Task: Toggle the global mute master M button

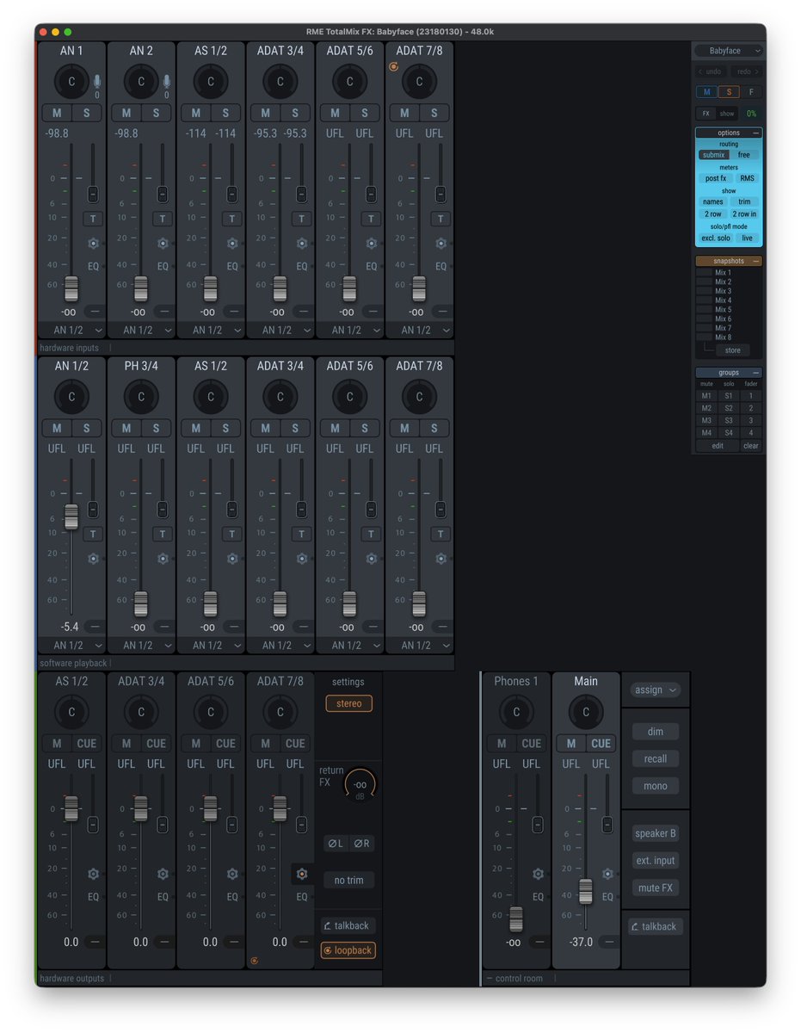Action: tap(706, 92)
